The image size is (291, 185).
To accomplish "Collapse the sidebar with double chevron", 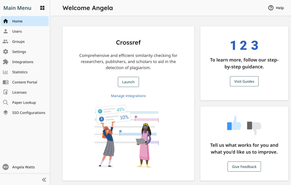I will pos(44,180).
